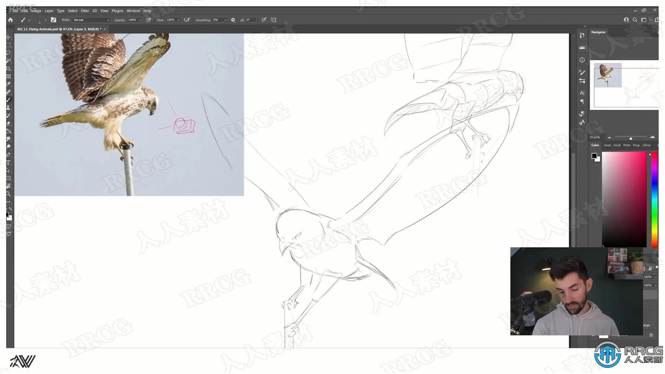Enable airbrush-style build-up effects
Image resolution: width=665 pixels, height=374 pixels.
[187, 20]
